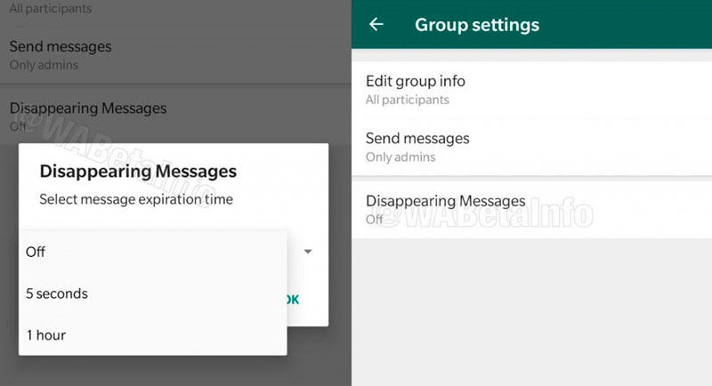
Task: Go back from Group settings
Action: coord(376,25)
